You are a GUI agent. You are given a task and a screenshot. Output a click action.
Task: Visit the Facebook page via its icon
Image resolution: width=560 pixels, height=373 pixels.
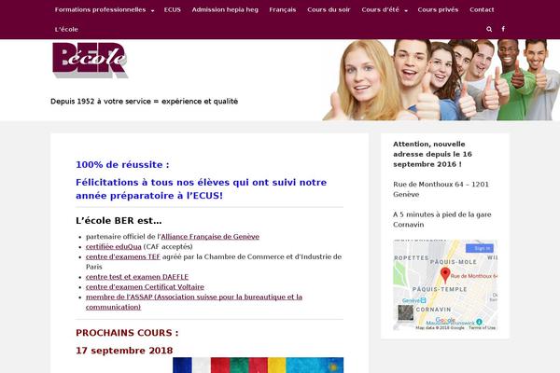(x=503, y=29)
